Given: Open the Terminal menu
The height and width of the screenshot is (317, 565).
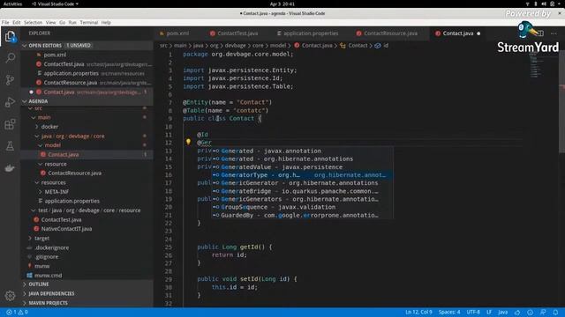Looking at the screenshot, I should (x=89, y=22).
